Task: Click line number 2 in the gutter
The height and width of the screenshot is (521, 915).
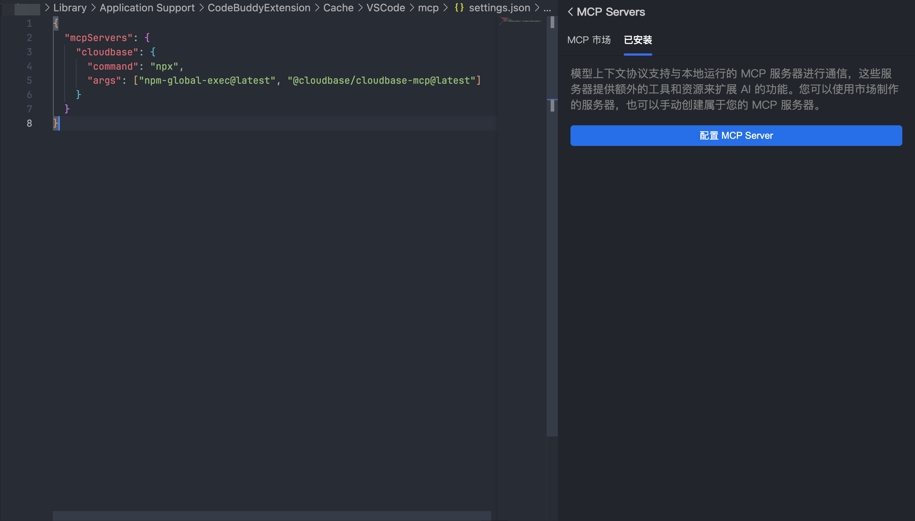Action: pyautogui.click(x=29, y=37)
